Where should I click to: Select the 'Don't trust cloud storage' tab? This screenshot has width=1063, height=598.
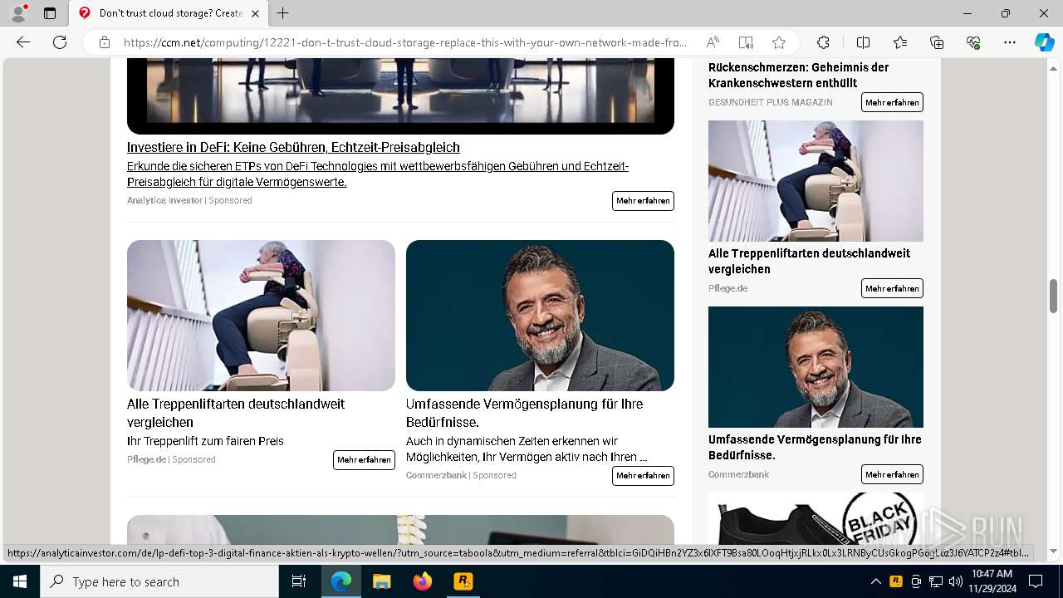169,13
